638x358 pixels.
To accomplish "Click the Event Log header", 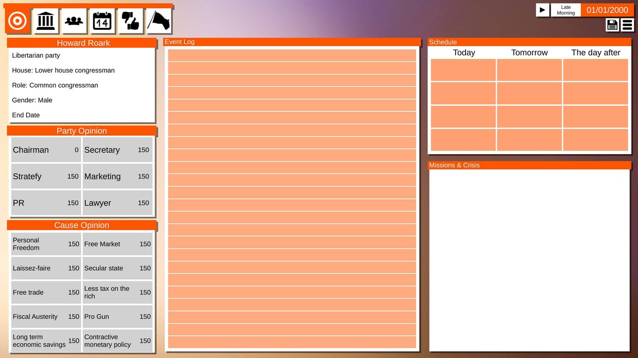I will [292, 42].
